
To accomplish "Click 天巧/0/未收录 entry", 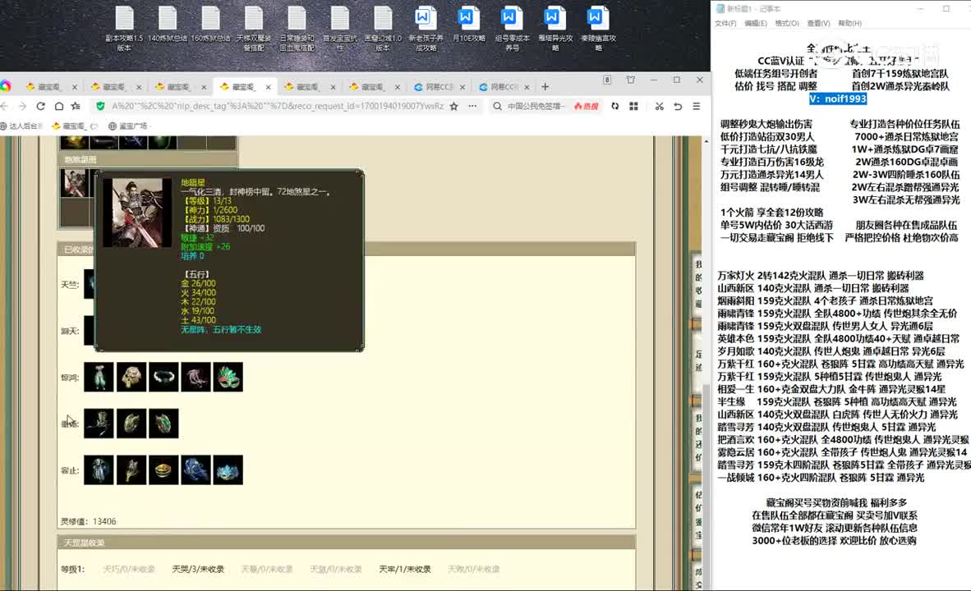I will coord(129,569).
